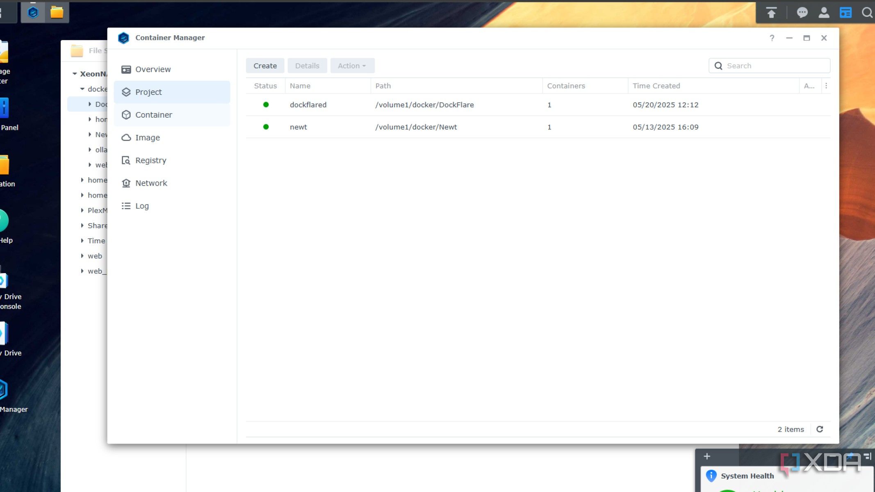Open Container Manager from the DSM taskbar
Image resolution: width=875 pixels, height=492 pixels.
click(33, 12)
